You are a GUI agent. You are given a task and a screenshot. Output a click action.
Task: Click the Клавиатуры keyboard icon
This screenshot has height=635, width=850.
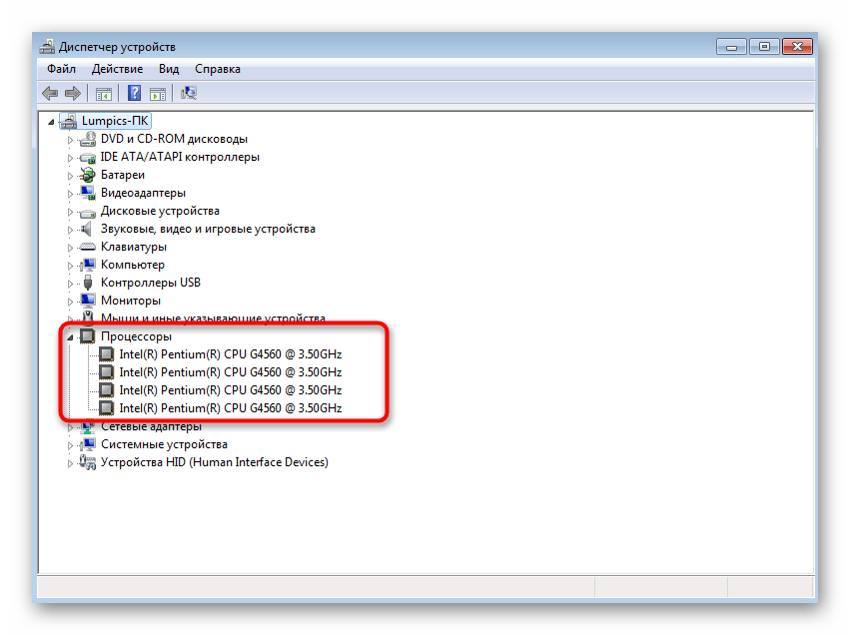click(88, 247)
